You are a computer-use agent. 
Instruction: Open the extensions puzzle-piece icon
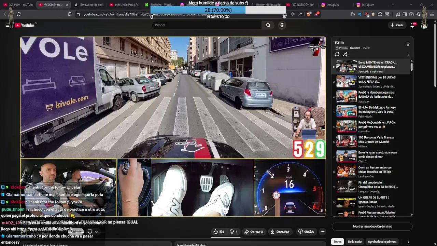point(380,14)
